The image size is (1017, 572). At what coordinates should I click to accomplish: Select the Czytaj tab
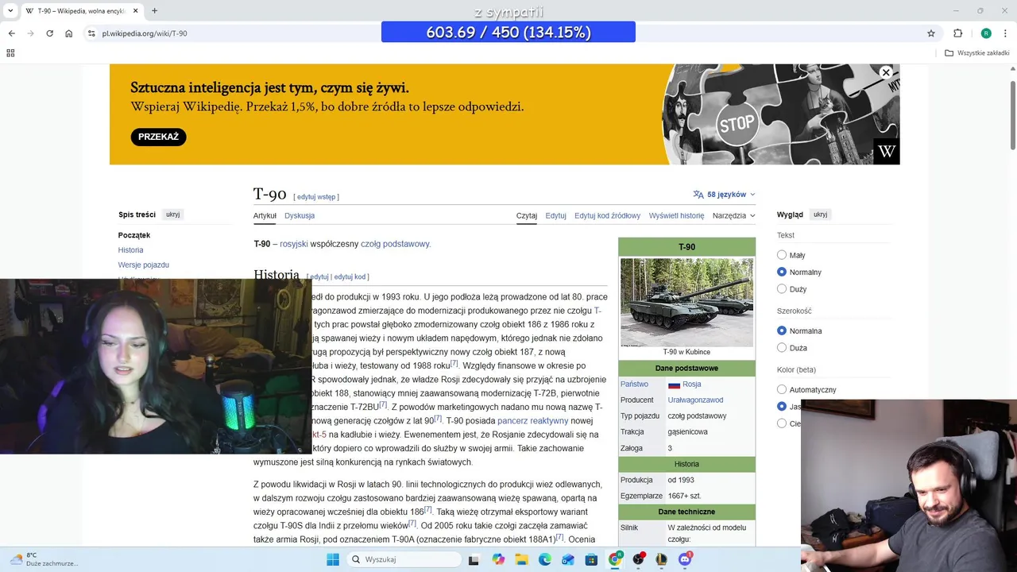point(527,215)
